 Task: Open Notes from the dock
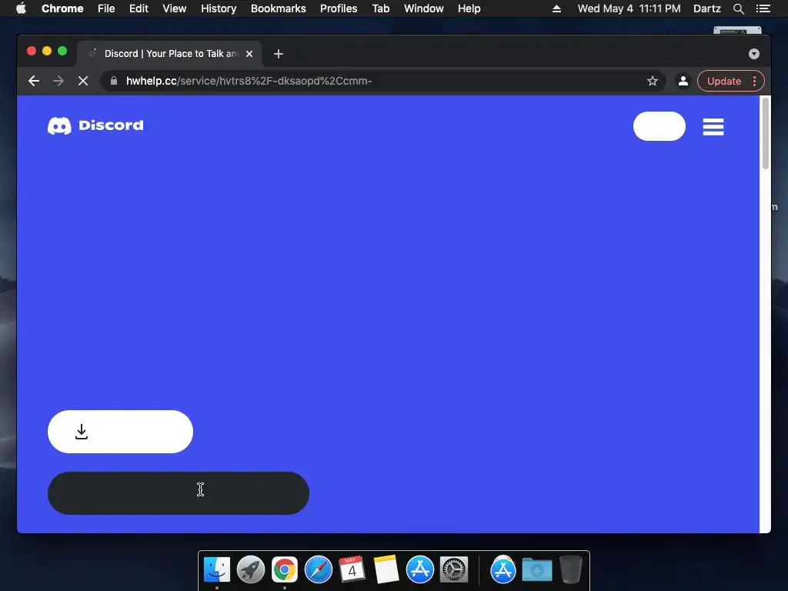[x=386, y=570]
